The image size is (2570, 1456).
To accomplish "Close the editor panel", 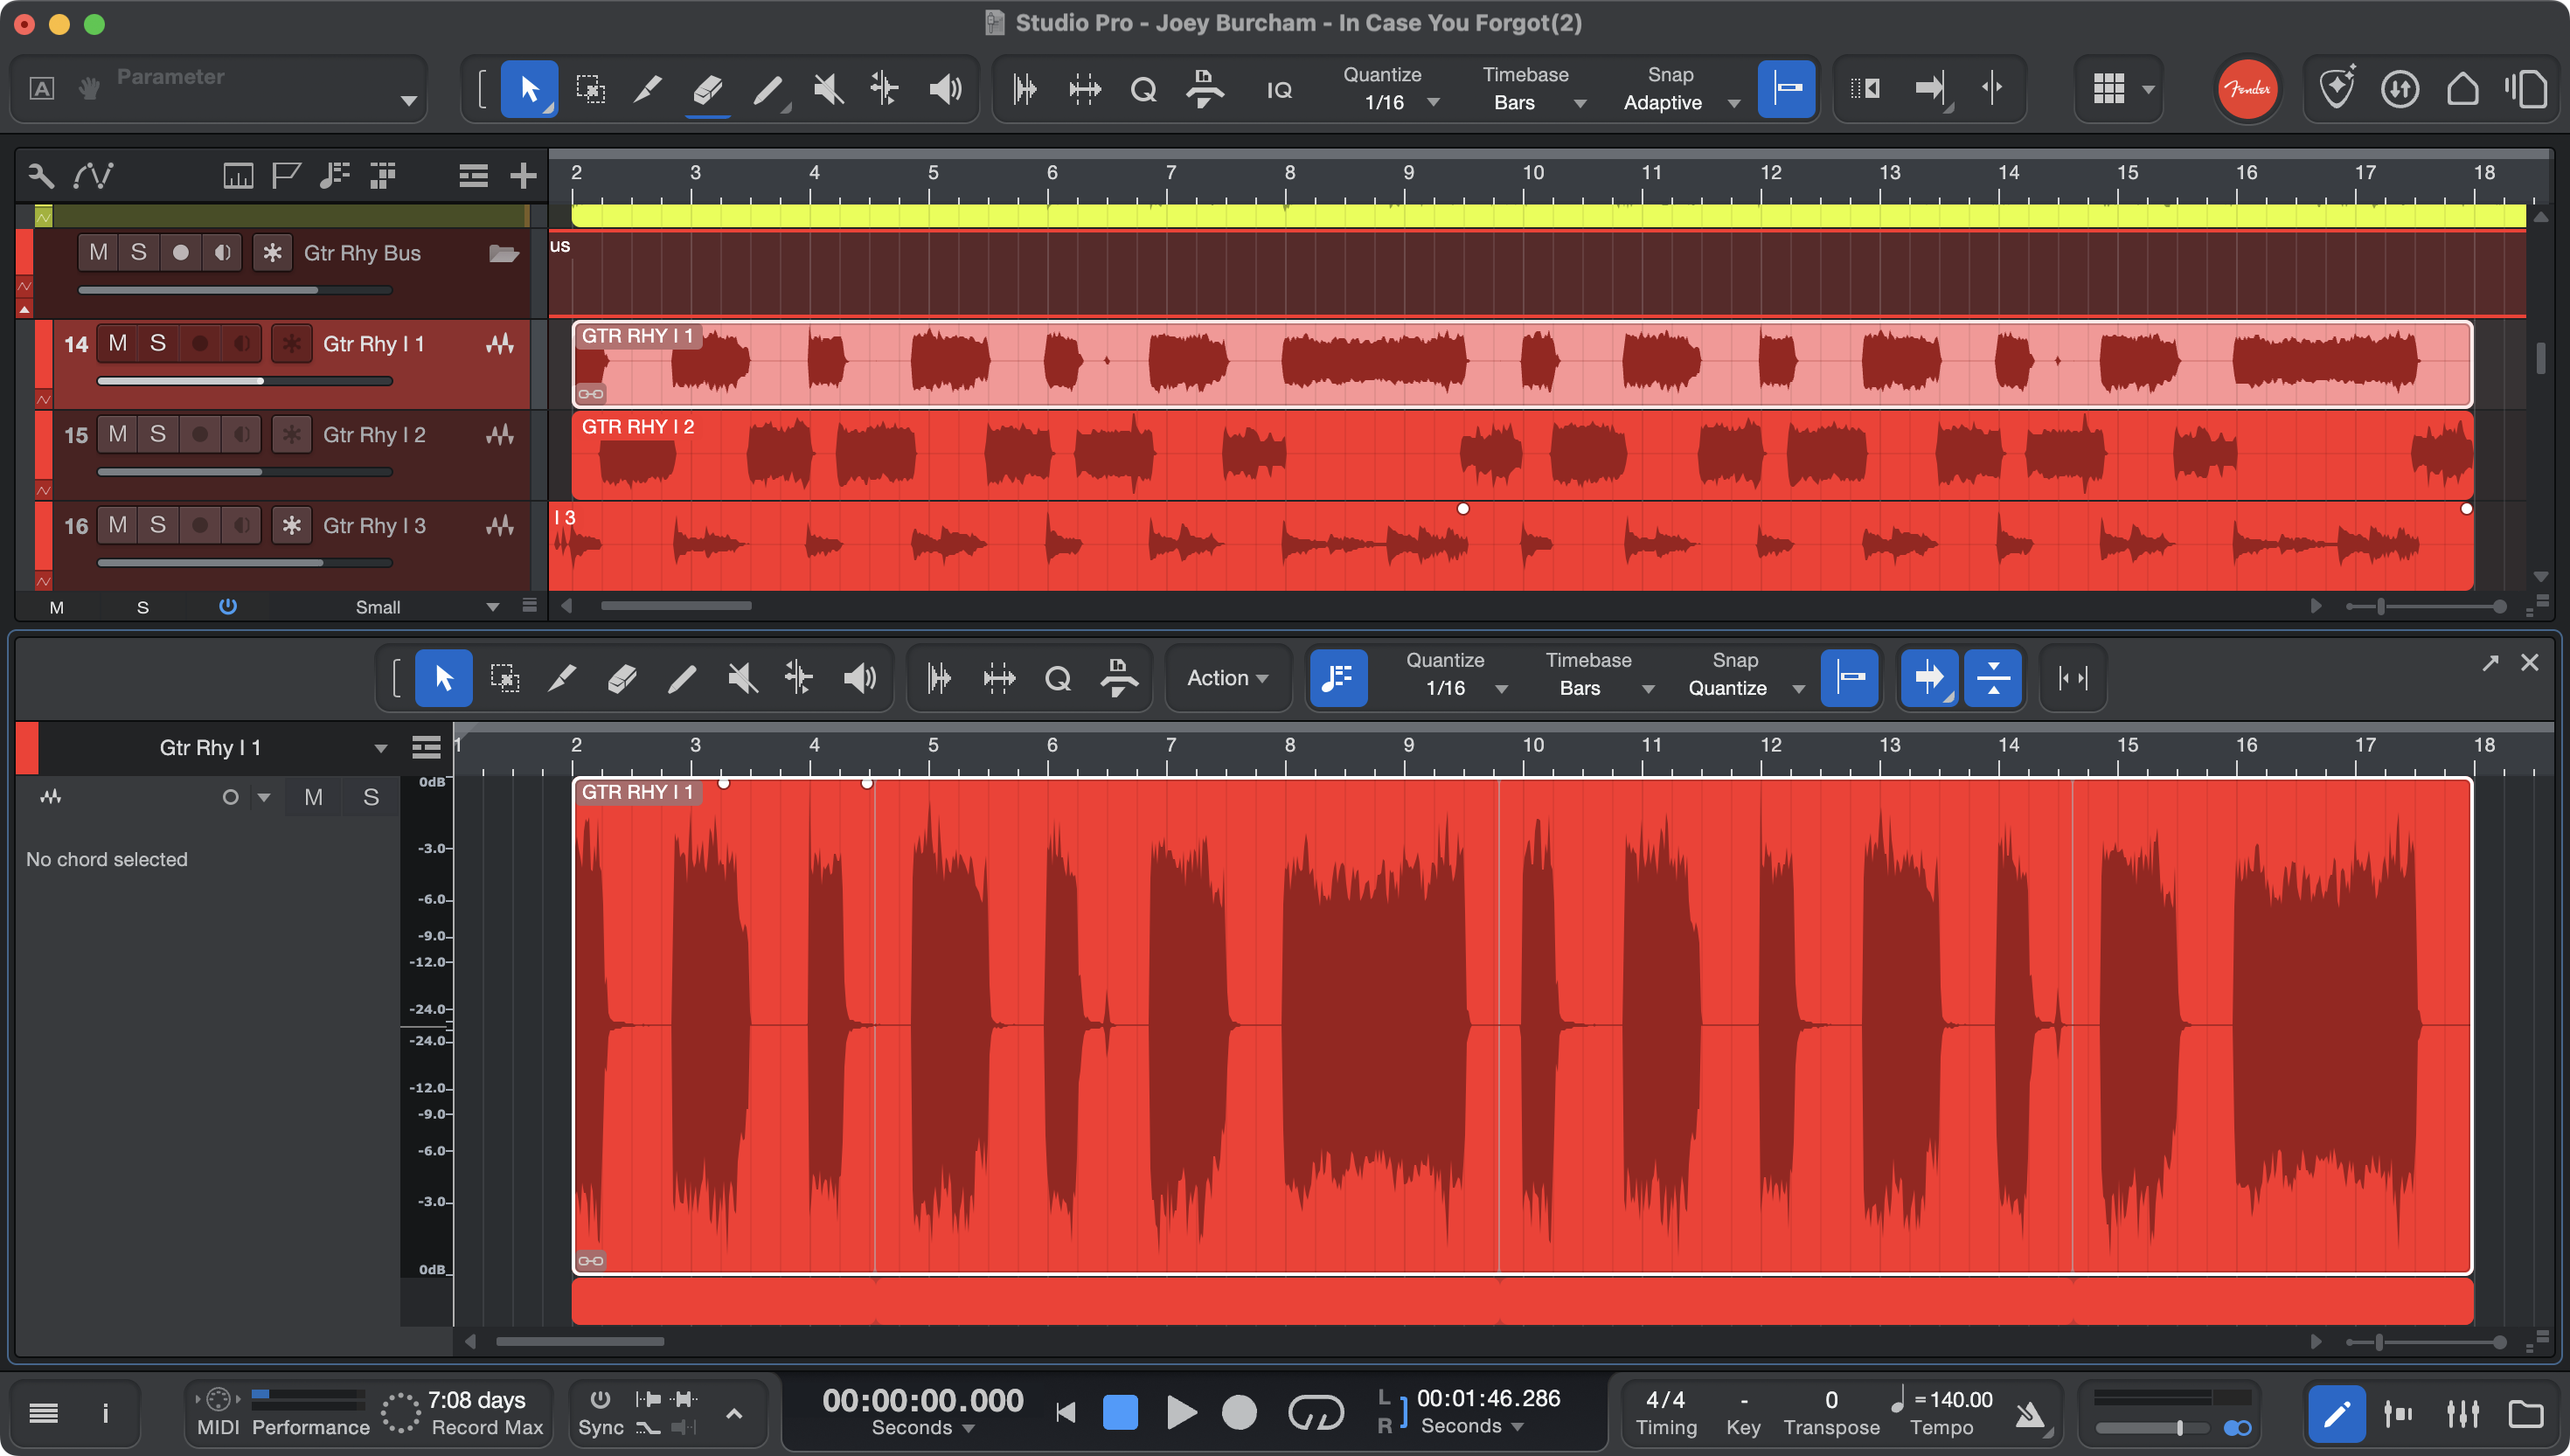I will [x=2530, y=662].
